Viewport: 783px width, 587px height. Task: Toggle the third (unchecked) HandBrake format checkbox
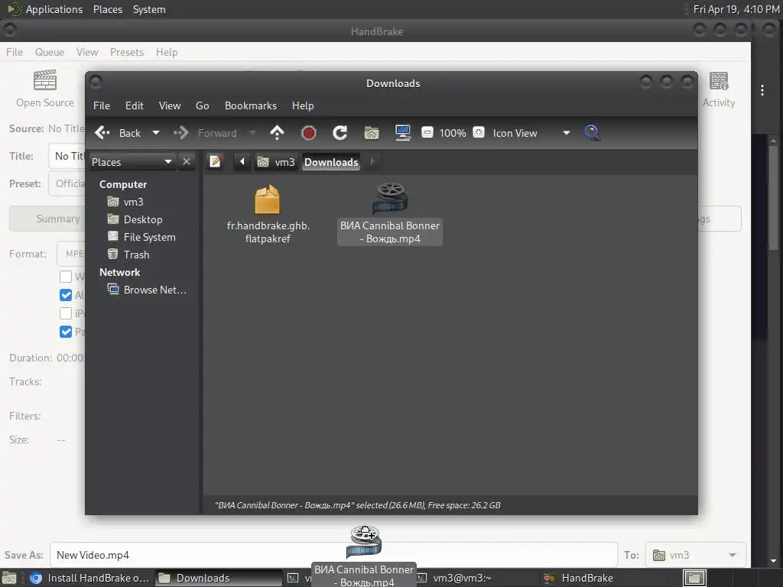point(66,313)
